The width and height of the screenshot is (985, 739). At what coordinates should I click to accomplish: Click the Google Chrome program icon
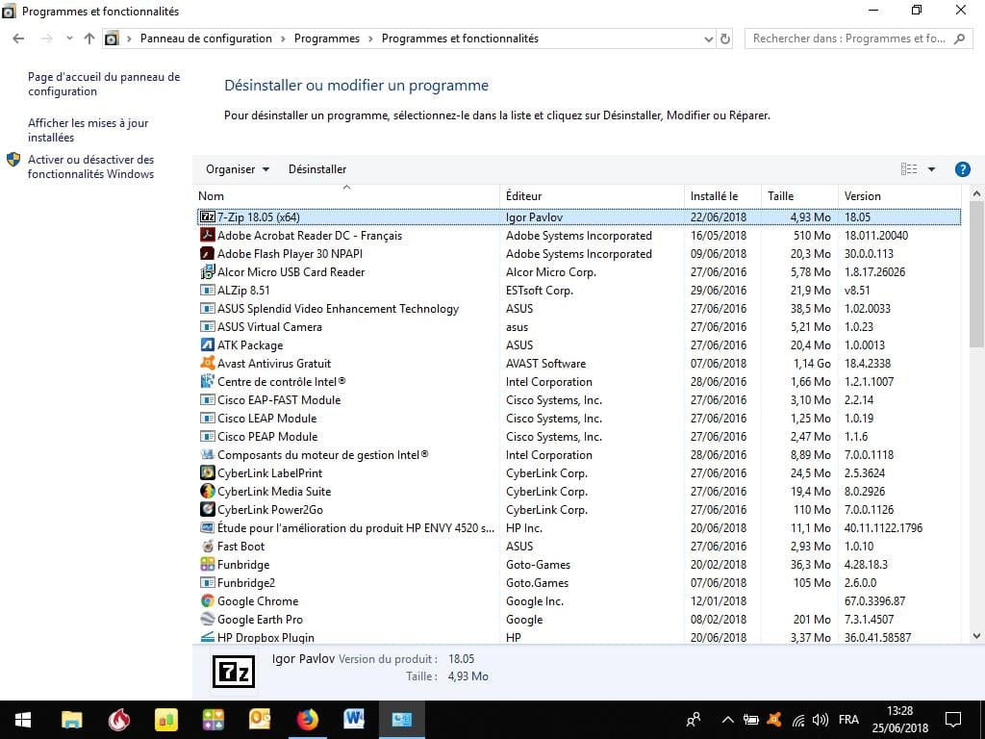(208, 600)
